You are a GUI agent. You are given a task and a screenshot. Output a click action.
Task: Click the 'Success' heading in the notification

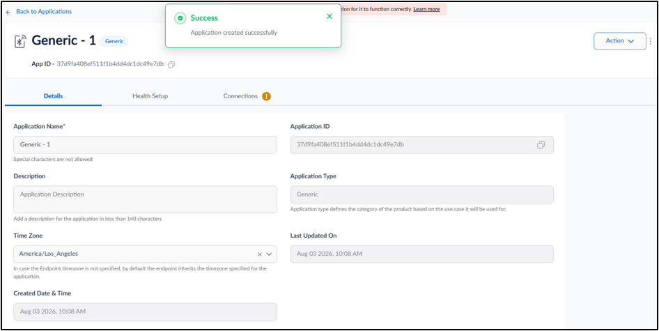point(204,18)
